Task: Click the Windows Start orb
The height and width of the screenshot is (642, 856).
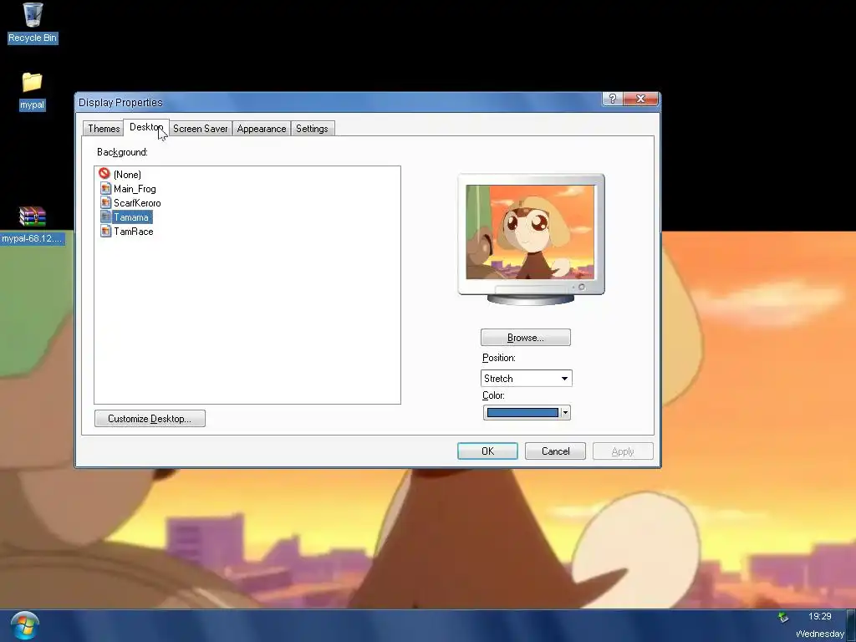Action: (25, 625)
